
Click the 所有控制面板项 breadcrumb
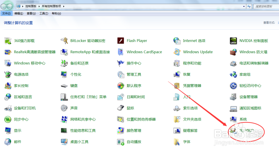[x=51, y=6]
